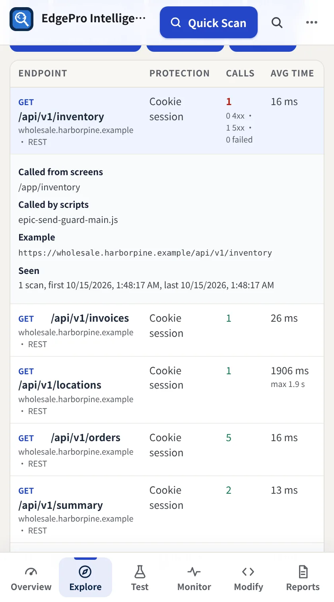Click the '26 ms' invoices time
Screen dimensions: 334x602
point(284,319)
